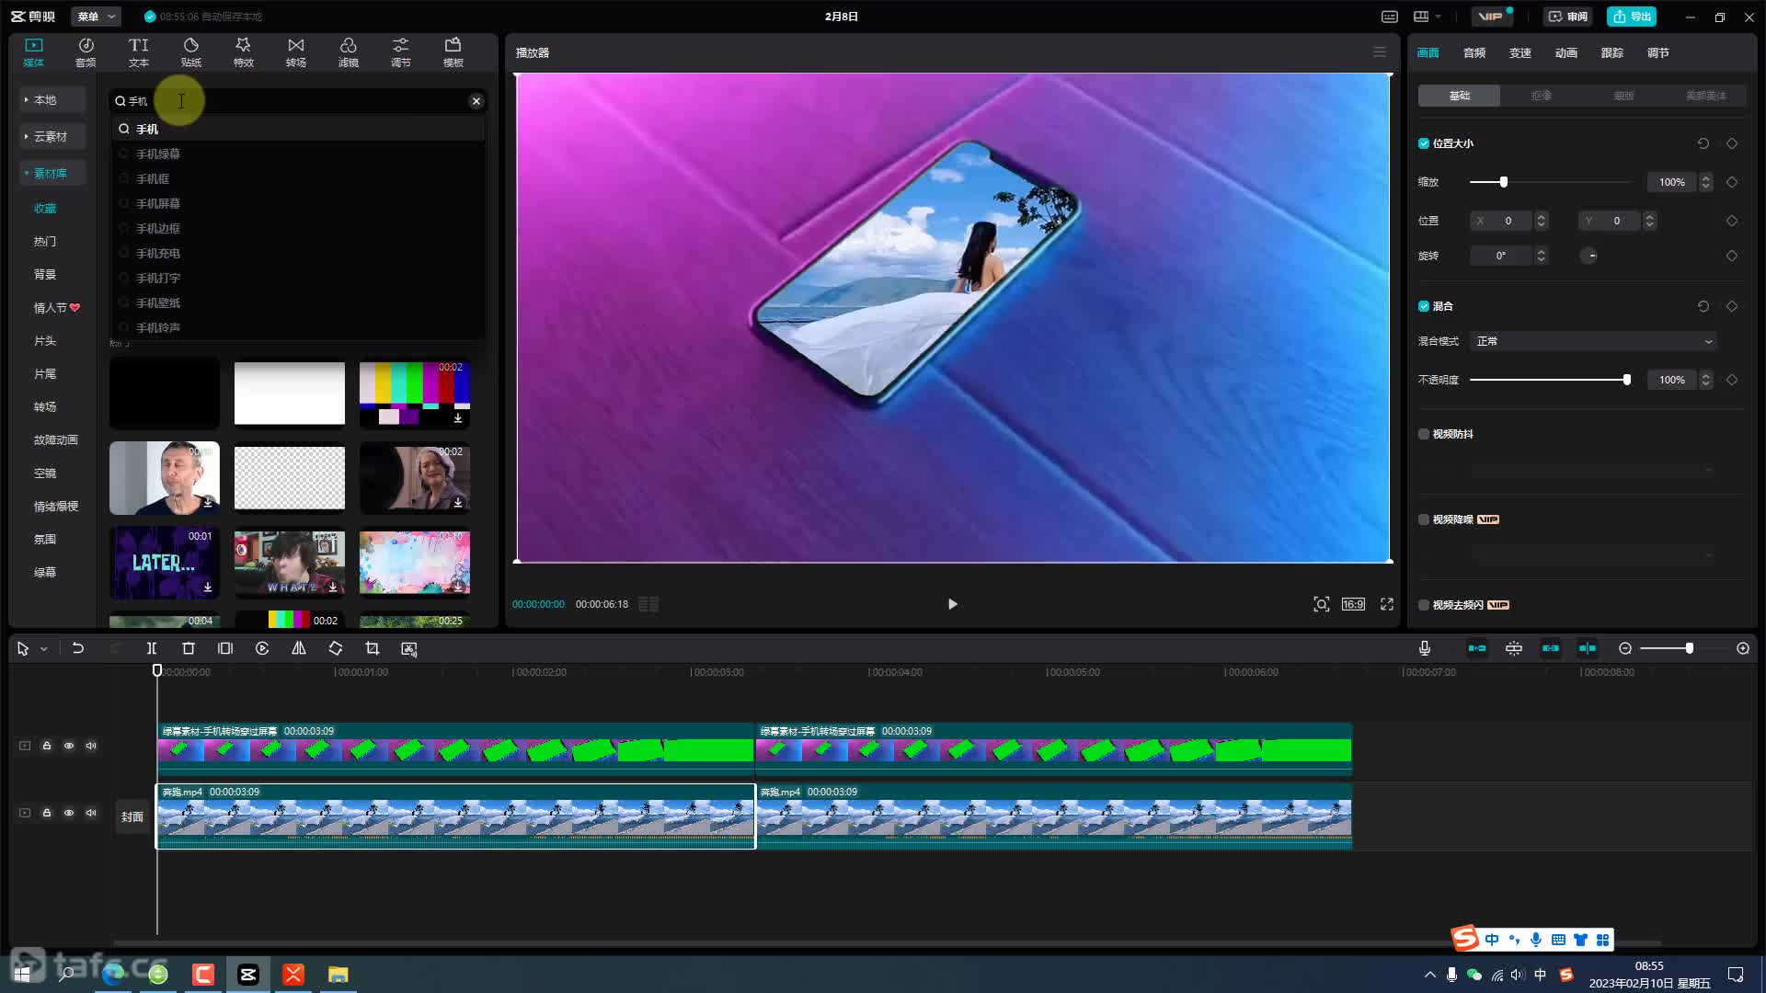Uncheck the 混合 blend checkbox
1766x993 pixels.
pos(1424,306)
